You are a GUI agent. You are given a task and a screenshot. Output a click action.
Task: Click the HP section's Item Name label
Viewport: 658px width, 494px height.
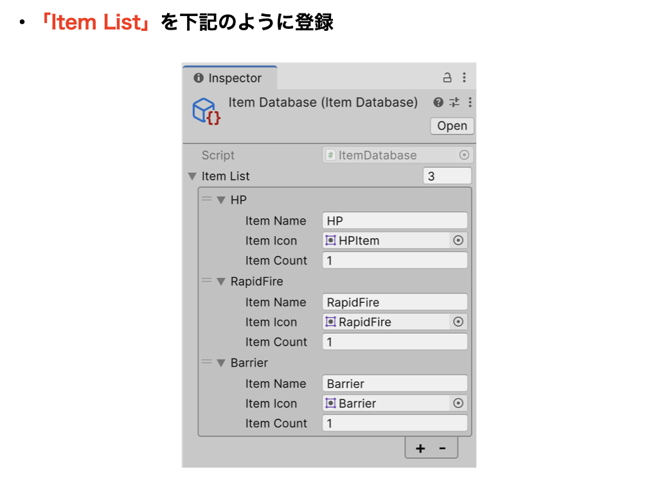pyautogui.click(x=276, y=221)
